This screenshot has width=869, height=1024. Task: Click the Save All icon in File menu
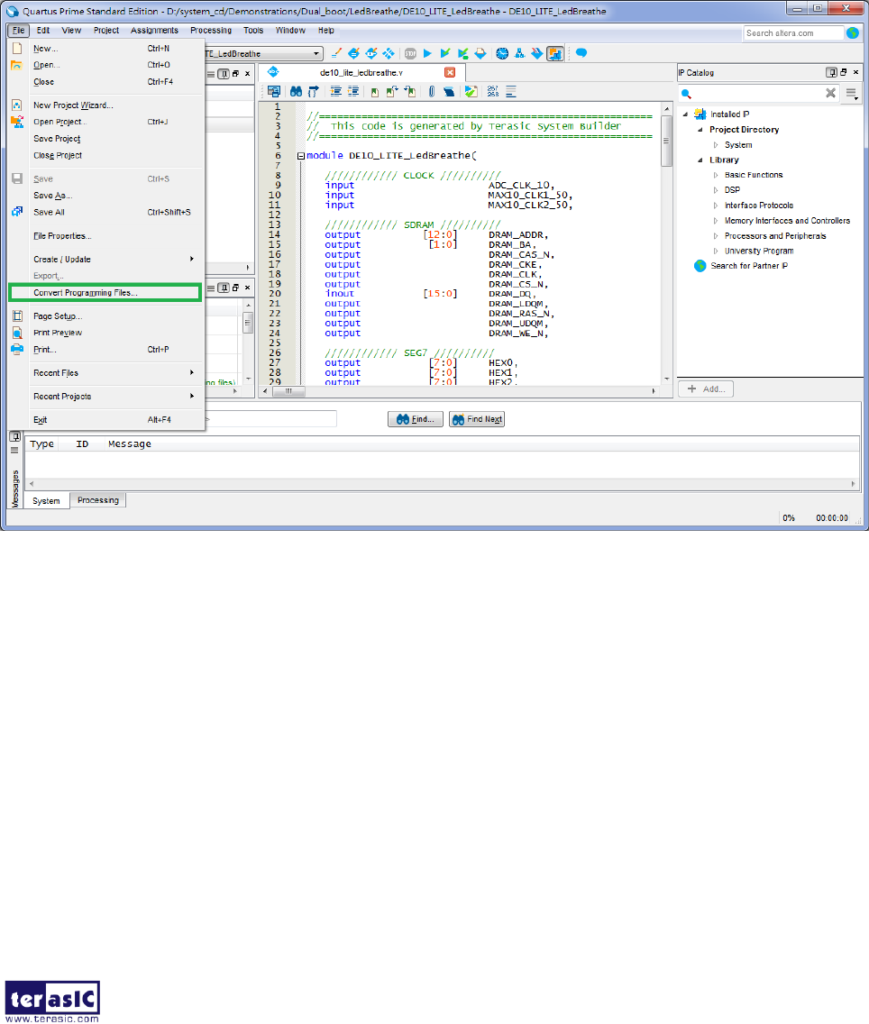point(17,212)
